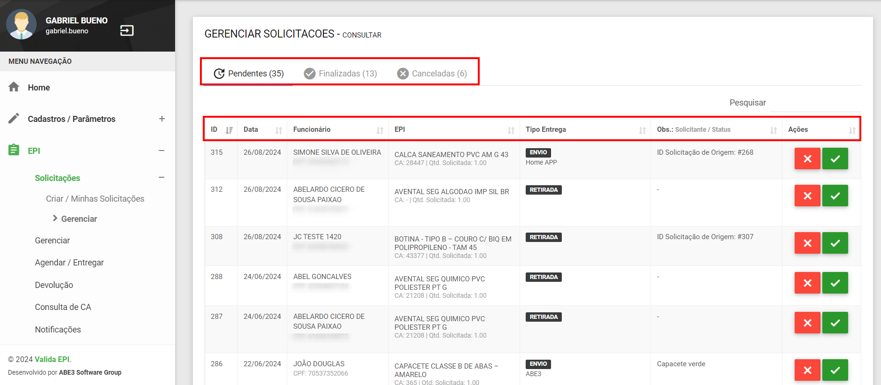Image resolution: width=881 pixels, height=385 pixels.
Task: Sort table by Data column
Action: [x=262, y=129]
